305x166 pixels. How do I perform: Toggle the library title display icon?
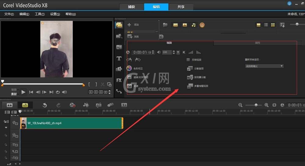tap(259, 25)
